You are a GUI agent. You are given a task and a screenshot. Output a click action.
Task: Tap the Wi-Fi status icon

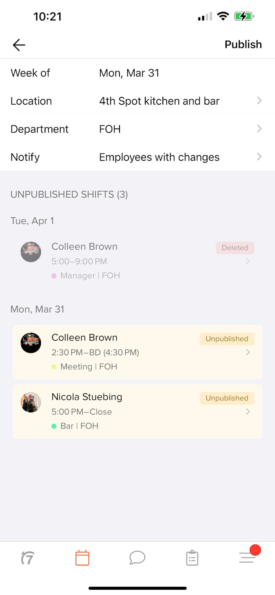(223, 16)
